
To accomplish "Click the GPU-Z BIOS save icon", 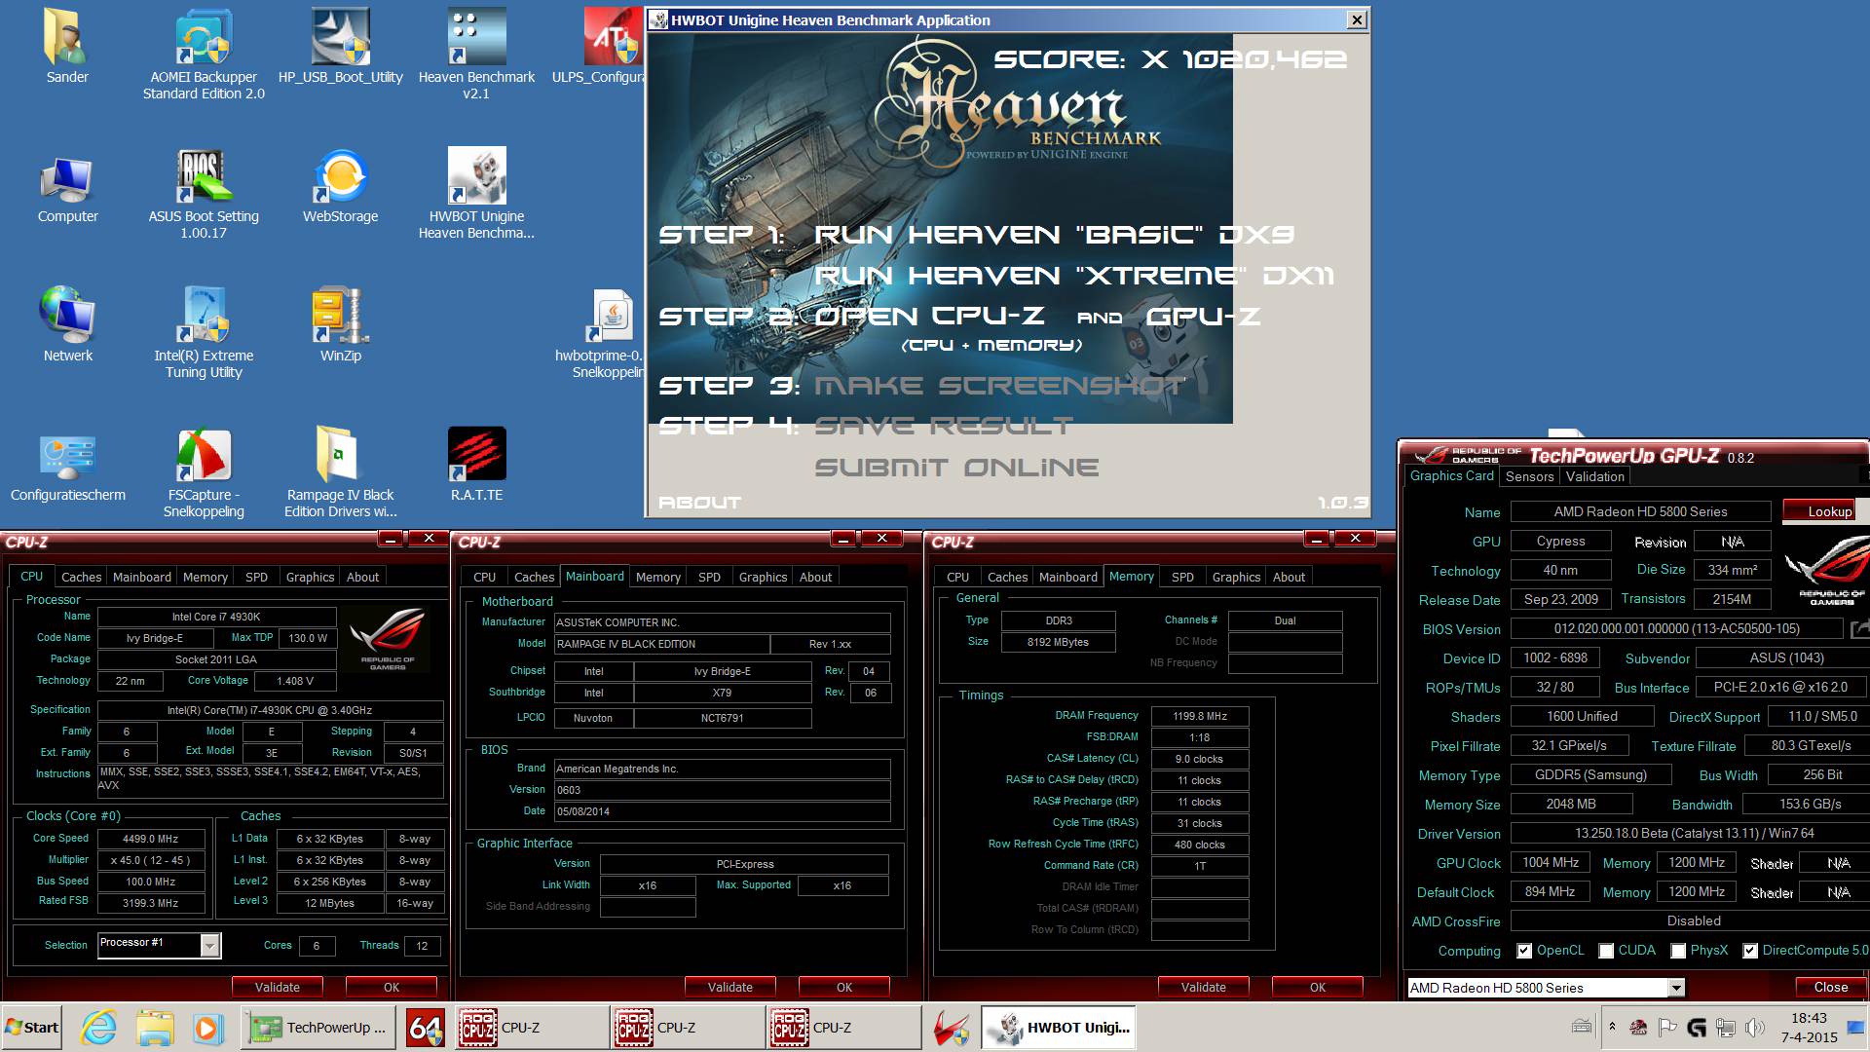I will [x=1858, y=629].
